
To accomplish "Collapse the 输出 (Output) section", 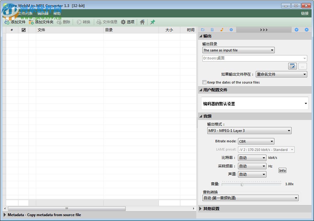I will point(203,36).
